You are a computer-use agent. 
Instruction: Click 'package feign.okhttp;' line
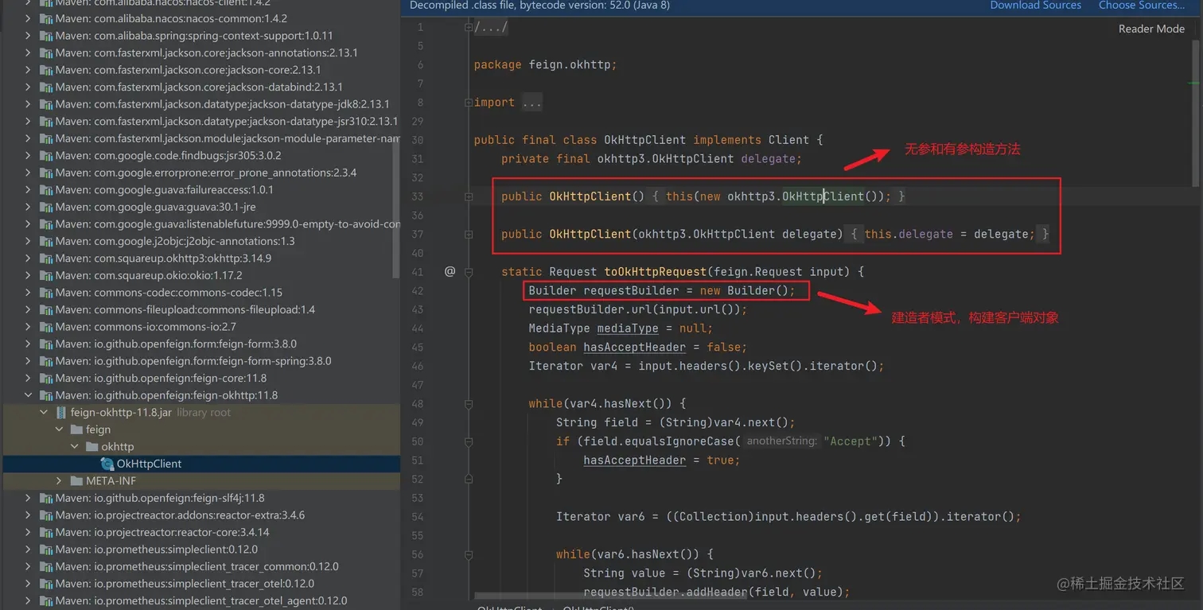coord(545,64)
